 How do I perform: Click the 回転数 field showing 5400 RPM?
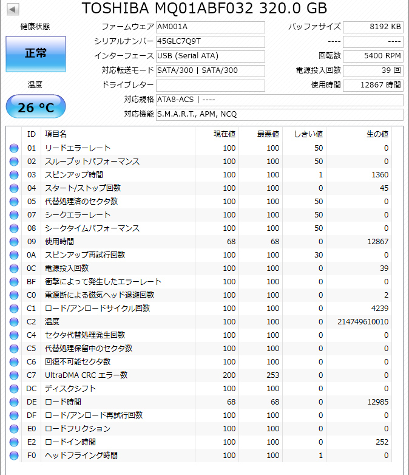point(373,56)
